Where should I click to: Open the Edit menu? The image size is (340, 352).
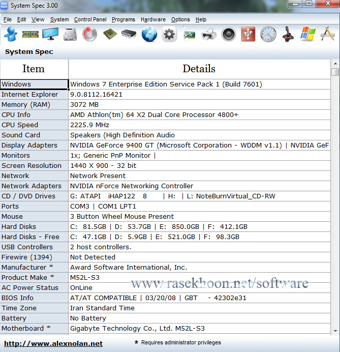(x=21, y=19)
